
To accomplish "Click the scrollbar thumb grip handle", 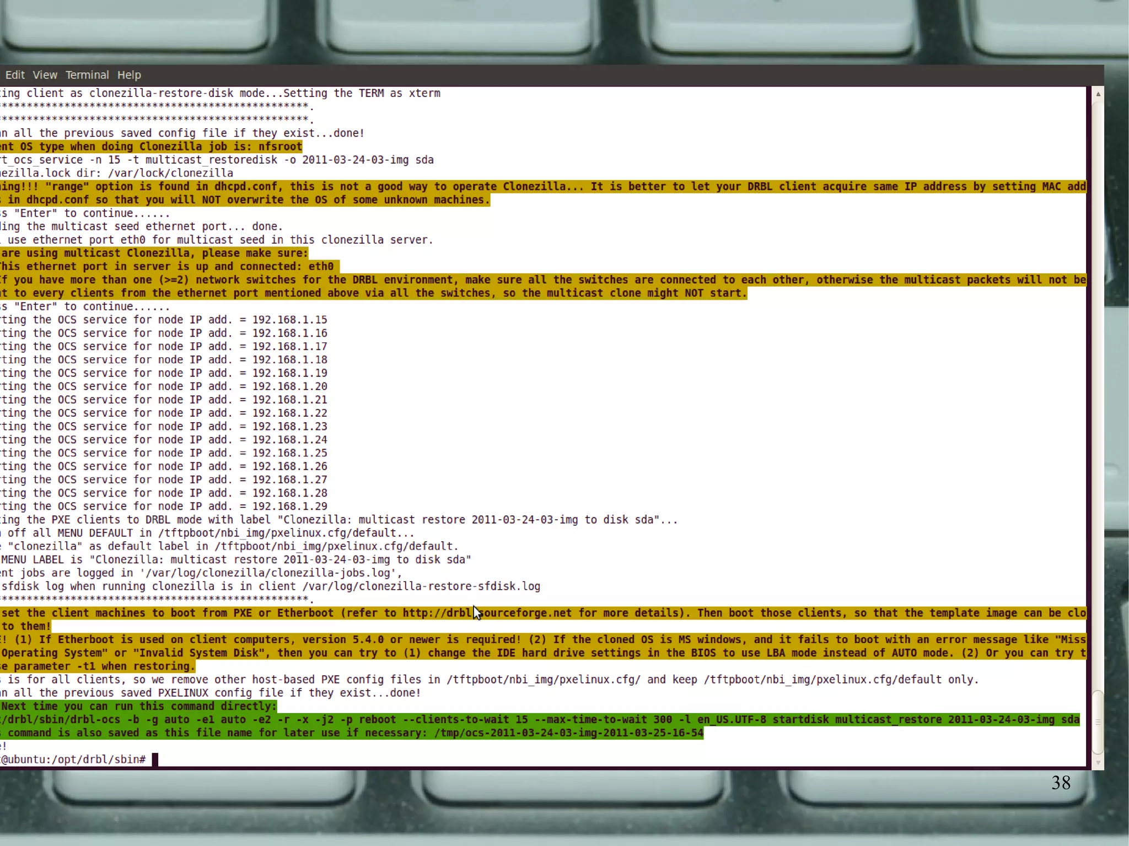I will point(1098,721).
